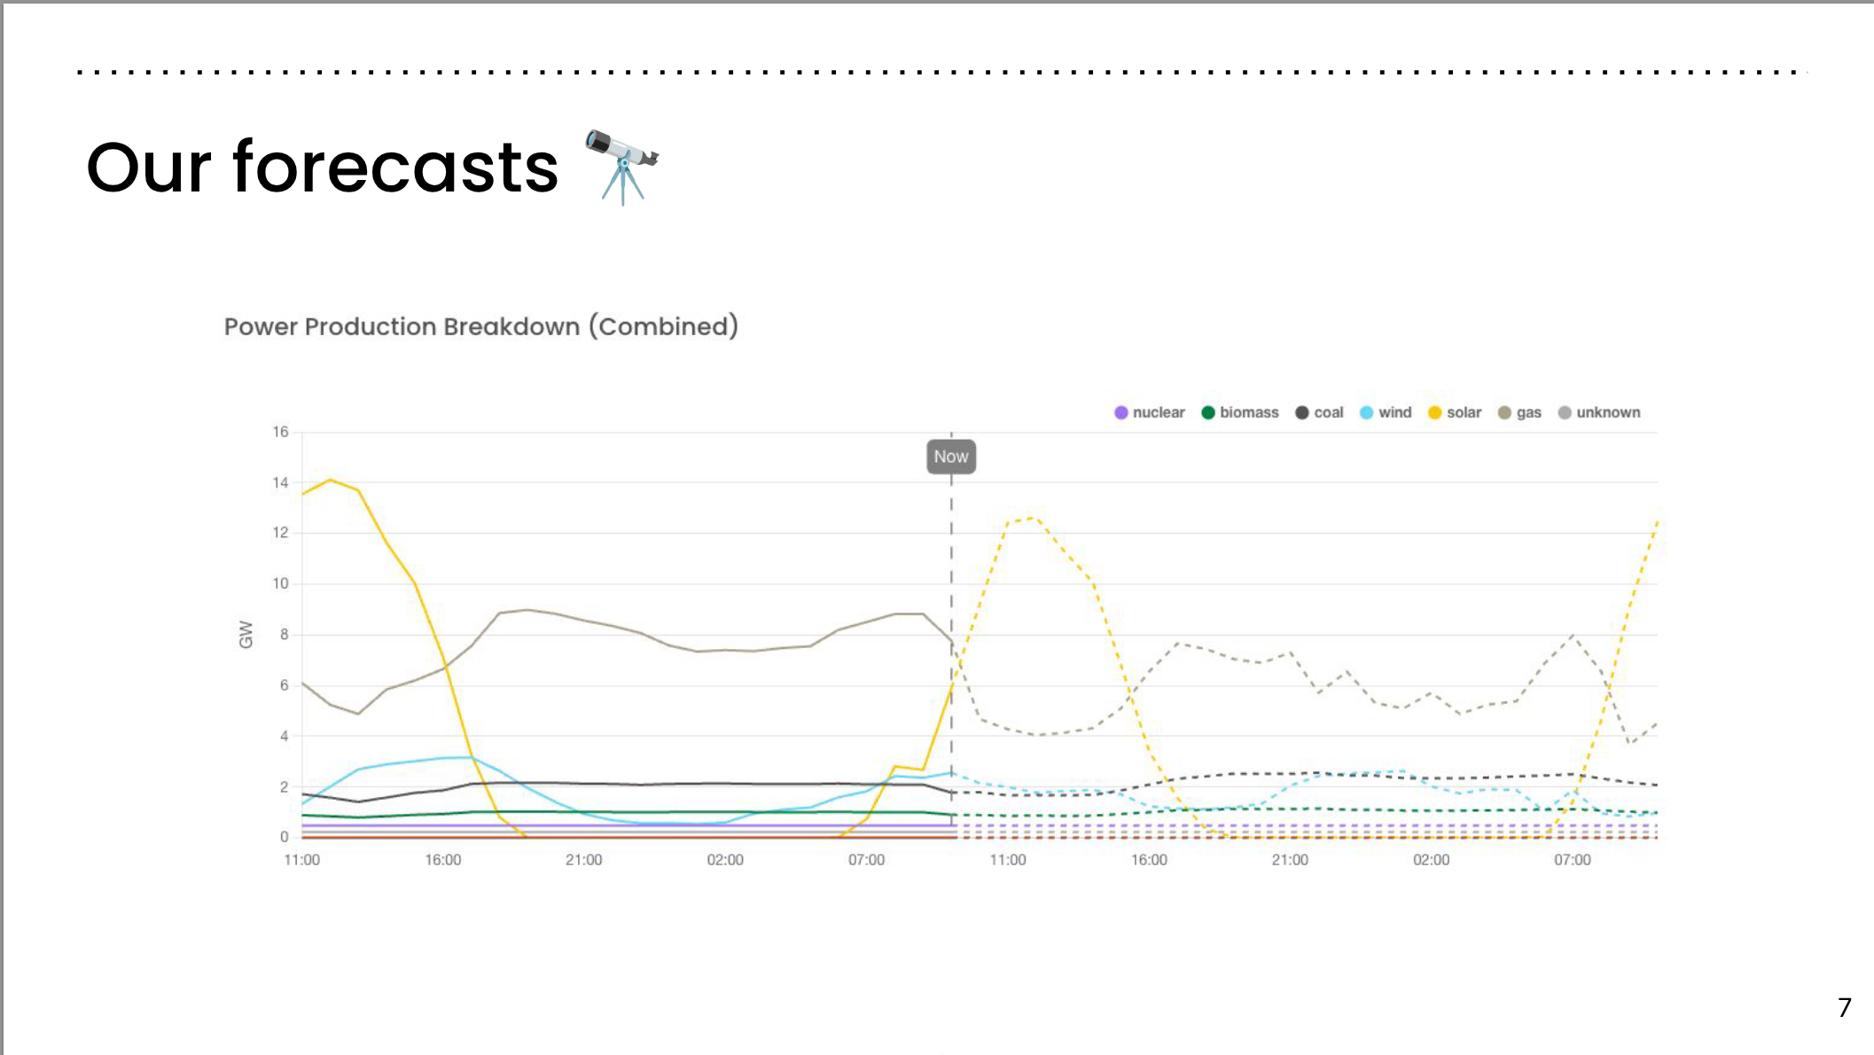Toggle the wind series via its legend label
This screenshot has width=1874, height=1055.
click(1394, 413)
